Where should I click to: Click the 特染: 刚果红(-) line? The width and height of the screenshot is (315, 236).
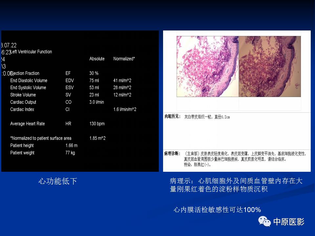pos(198,165)
